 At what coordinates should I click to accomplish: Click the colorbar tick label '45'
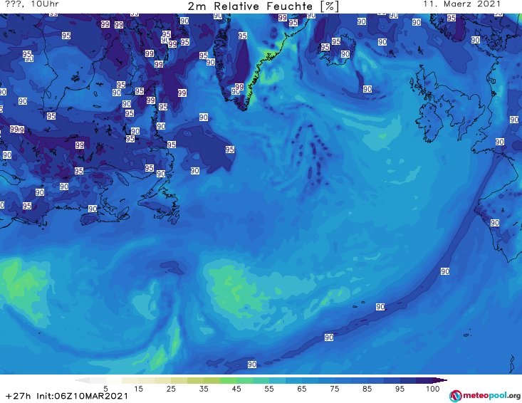tap(236, 388)
